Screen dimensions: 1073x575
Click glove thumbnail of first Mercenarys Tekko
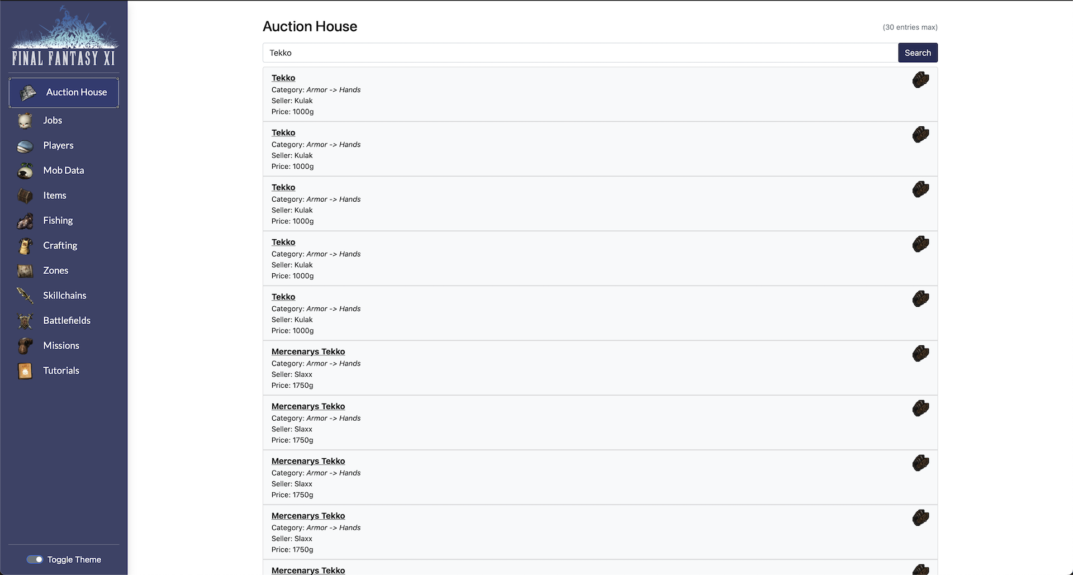coord(920,354)
